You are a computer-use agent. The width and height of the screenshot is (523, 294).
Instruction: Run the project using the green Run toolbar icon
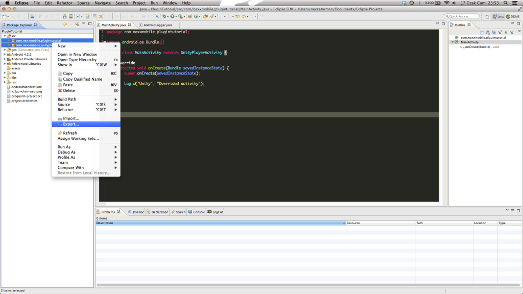pos(172,17)
